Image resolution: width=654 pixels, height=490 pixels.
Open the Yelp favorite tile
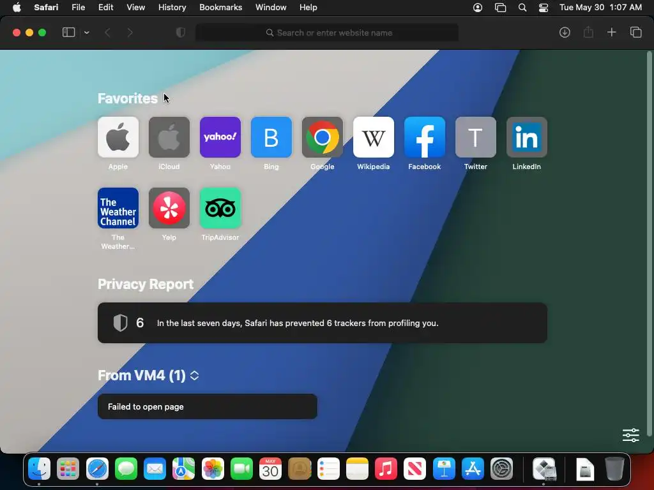(x=169, y=208)
